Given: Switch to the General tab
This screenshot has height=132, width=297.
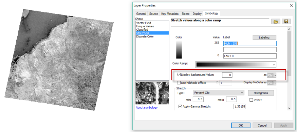Looking at the screenshot, I should click(x=141, y=14).
